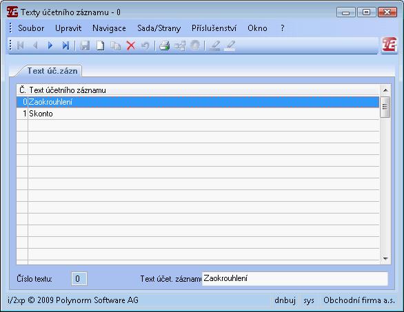Open the Sada/Strany menu
Image resolution: width=404 pixels, height=312 pixels.
click(x=159, y=28)
